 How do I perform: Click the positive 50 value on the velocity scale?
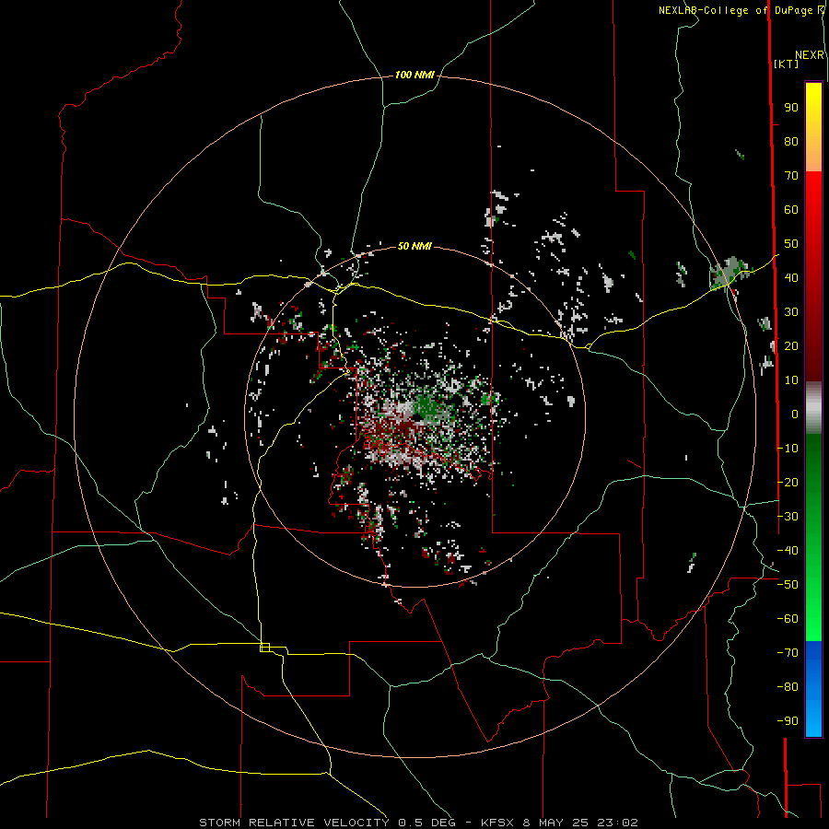coord(791,244)
